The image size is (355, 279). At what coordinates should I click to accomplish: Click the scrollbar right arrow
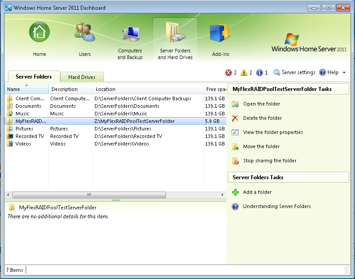point(223,195)
